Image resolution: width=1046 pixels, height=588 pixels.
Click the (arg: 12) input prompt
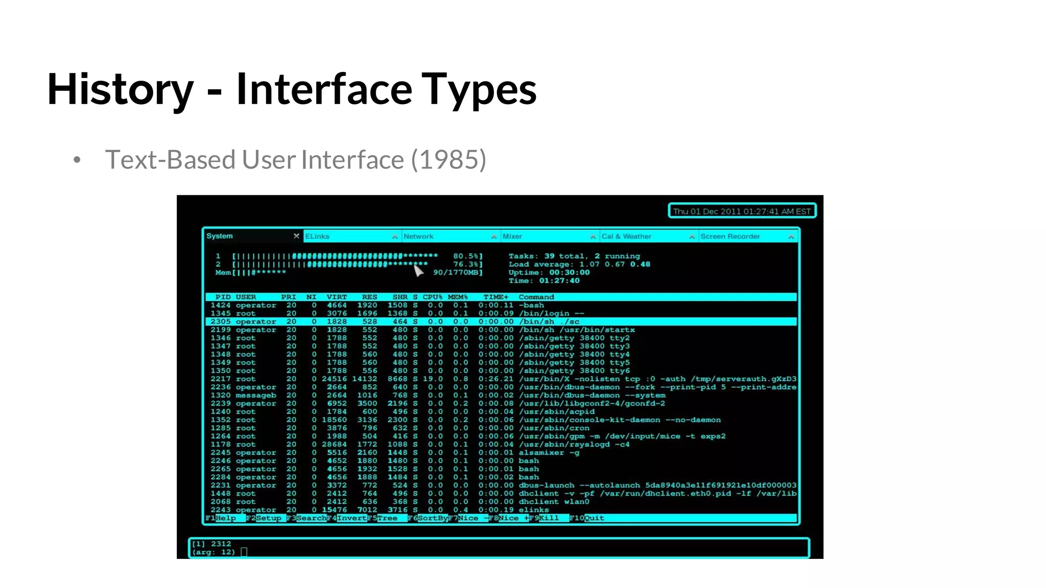220,552
